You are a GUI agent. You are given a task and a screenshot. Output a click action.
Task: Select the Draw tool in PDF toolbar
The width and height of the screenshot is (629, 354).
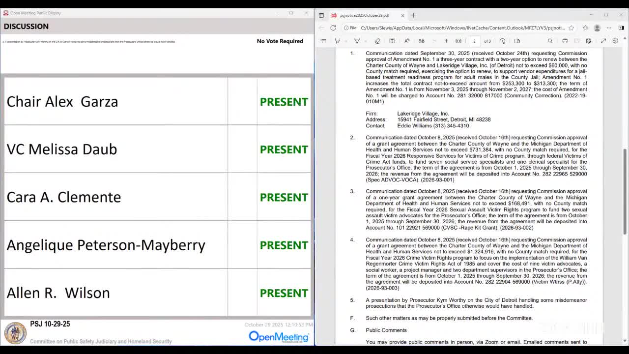click(357, 41)
